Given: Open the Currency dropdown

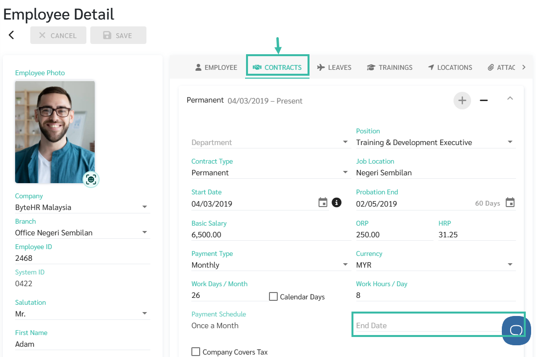Looking at the screenshot, I should [x=510, y=265].
